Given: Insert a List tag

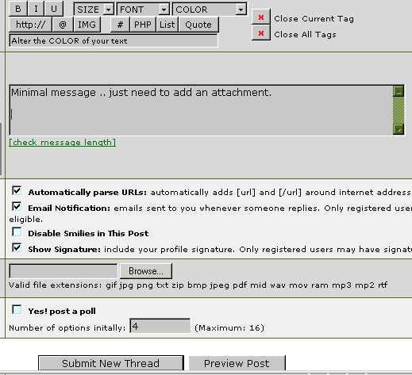Looking at the screenshot, I should tap(167, 25).
